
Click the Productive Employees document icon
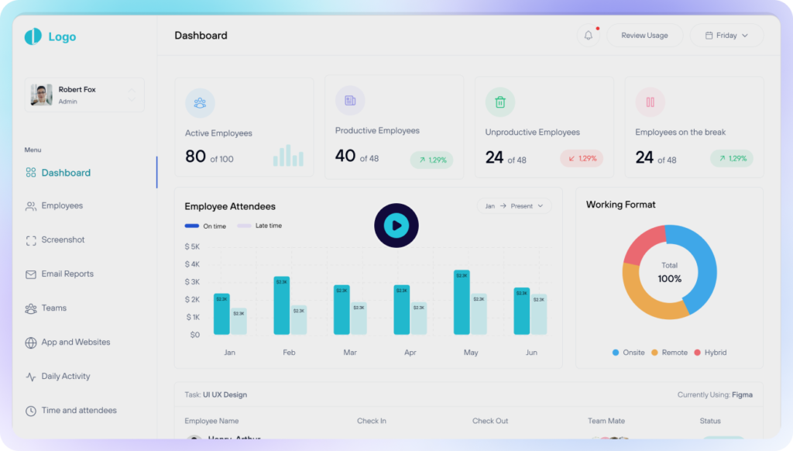click(x=350, y=101)
